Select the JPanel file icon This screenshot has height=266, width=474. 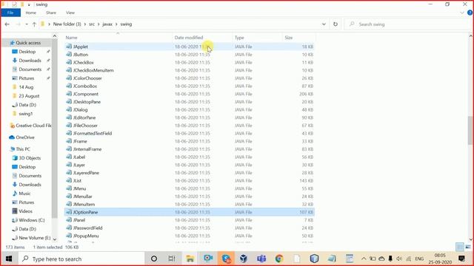tap(69, 220)
